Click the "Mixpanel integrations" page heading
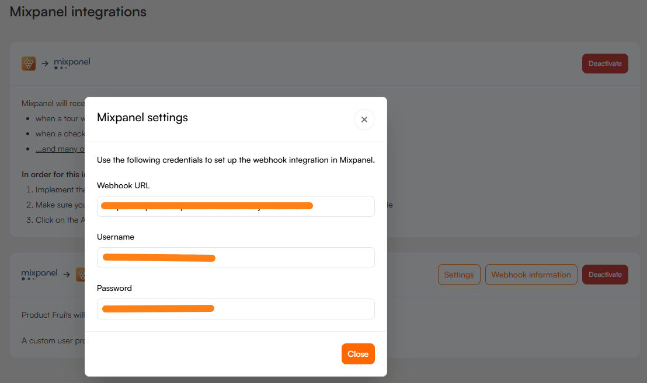The width and height of the screenshot is (647, 383). (x=78, y=12)
